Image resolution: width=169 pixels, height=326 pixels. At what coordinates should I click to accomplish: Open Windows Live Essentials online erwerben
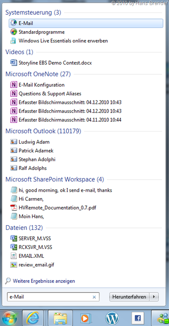point(63,41)
